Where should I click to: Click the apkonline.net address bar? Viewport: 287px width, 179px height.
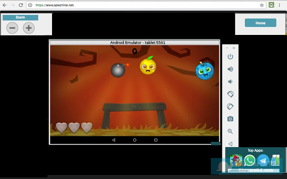click(146, 5)
